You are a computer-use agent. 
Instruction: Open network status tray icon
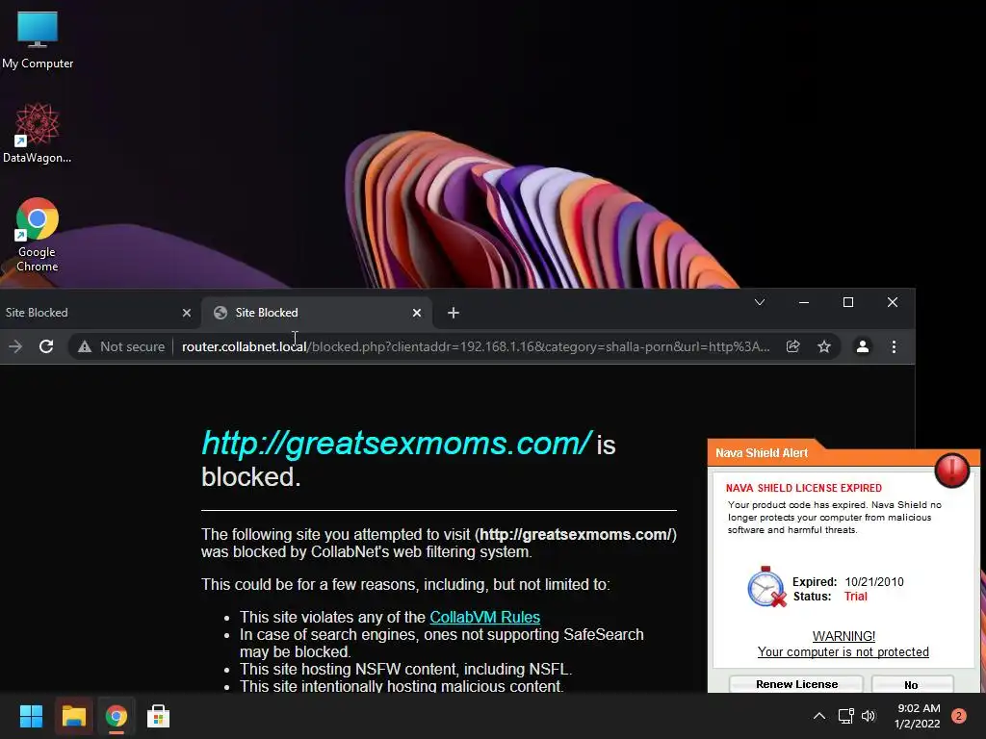[x=845, y=716]
